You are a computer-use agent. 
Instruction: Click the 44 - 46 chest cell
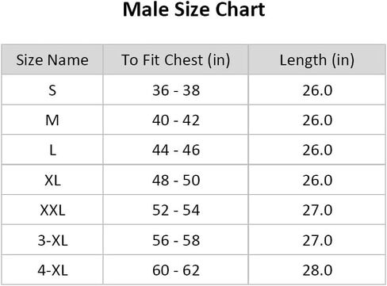click(175, 150)
